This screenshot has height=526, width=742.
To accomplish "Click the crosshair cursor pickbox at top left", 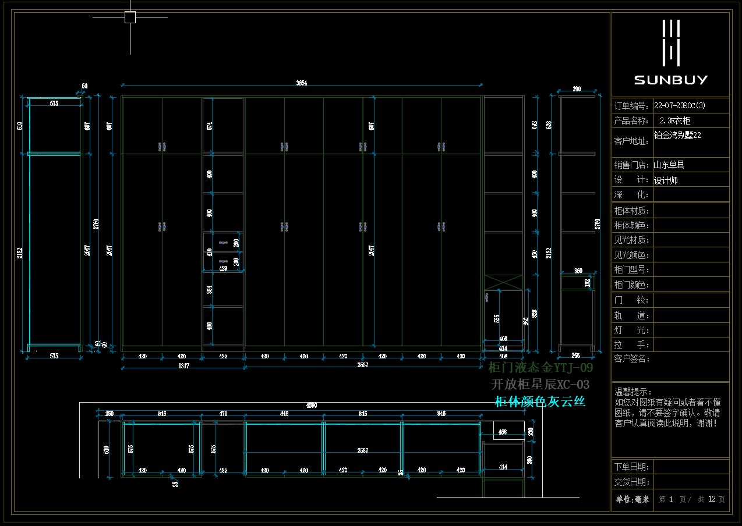I will tap(130, 17).
